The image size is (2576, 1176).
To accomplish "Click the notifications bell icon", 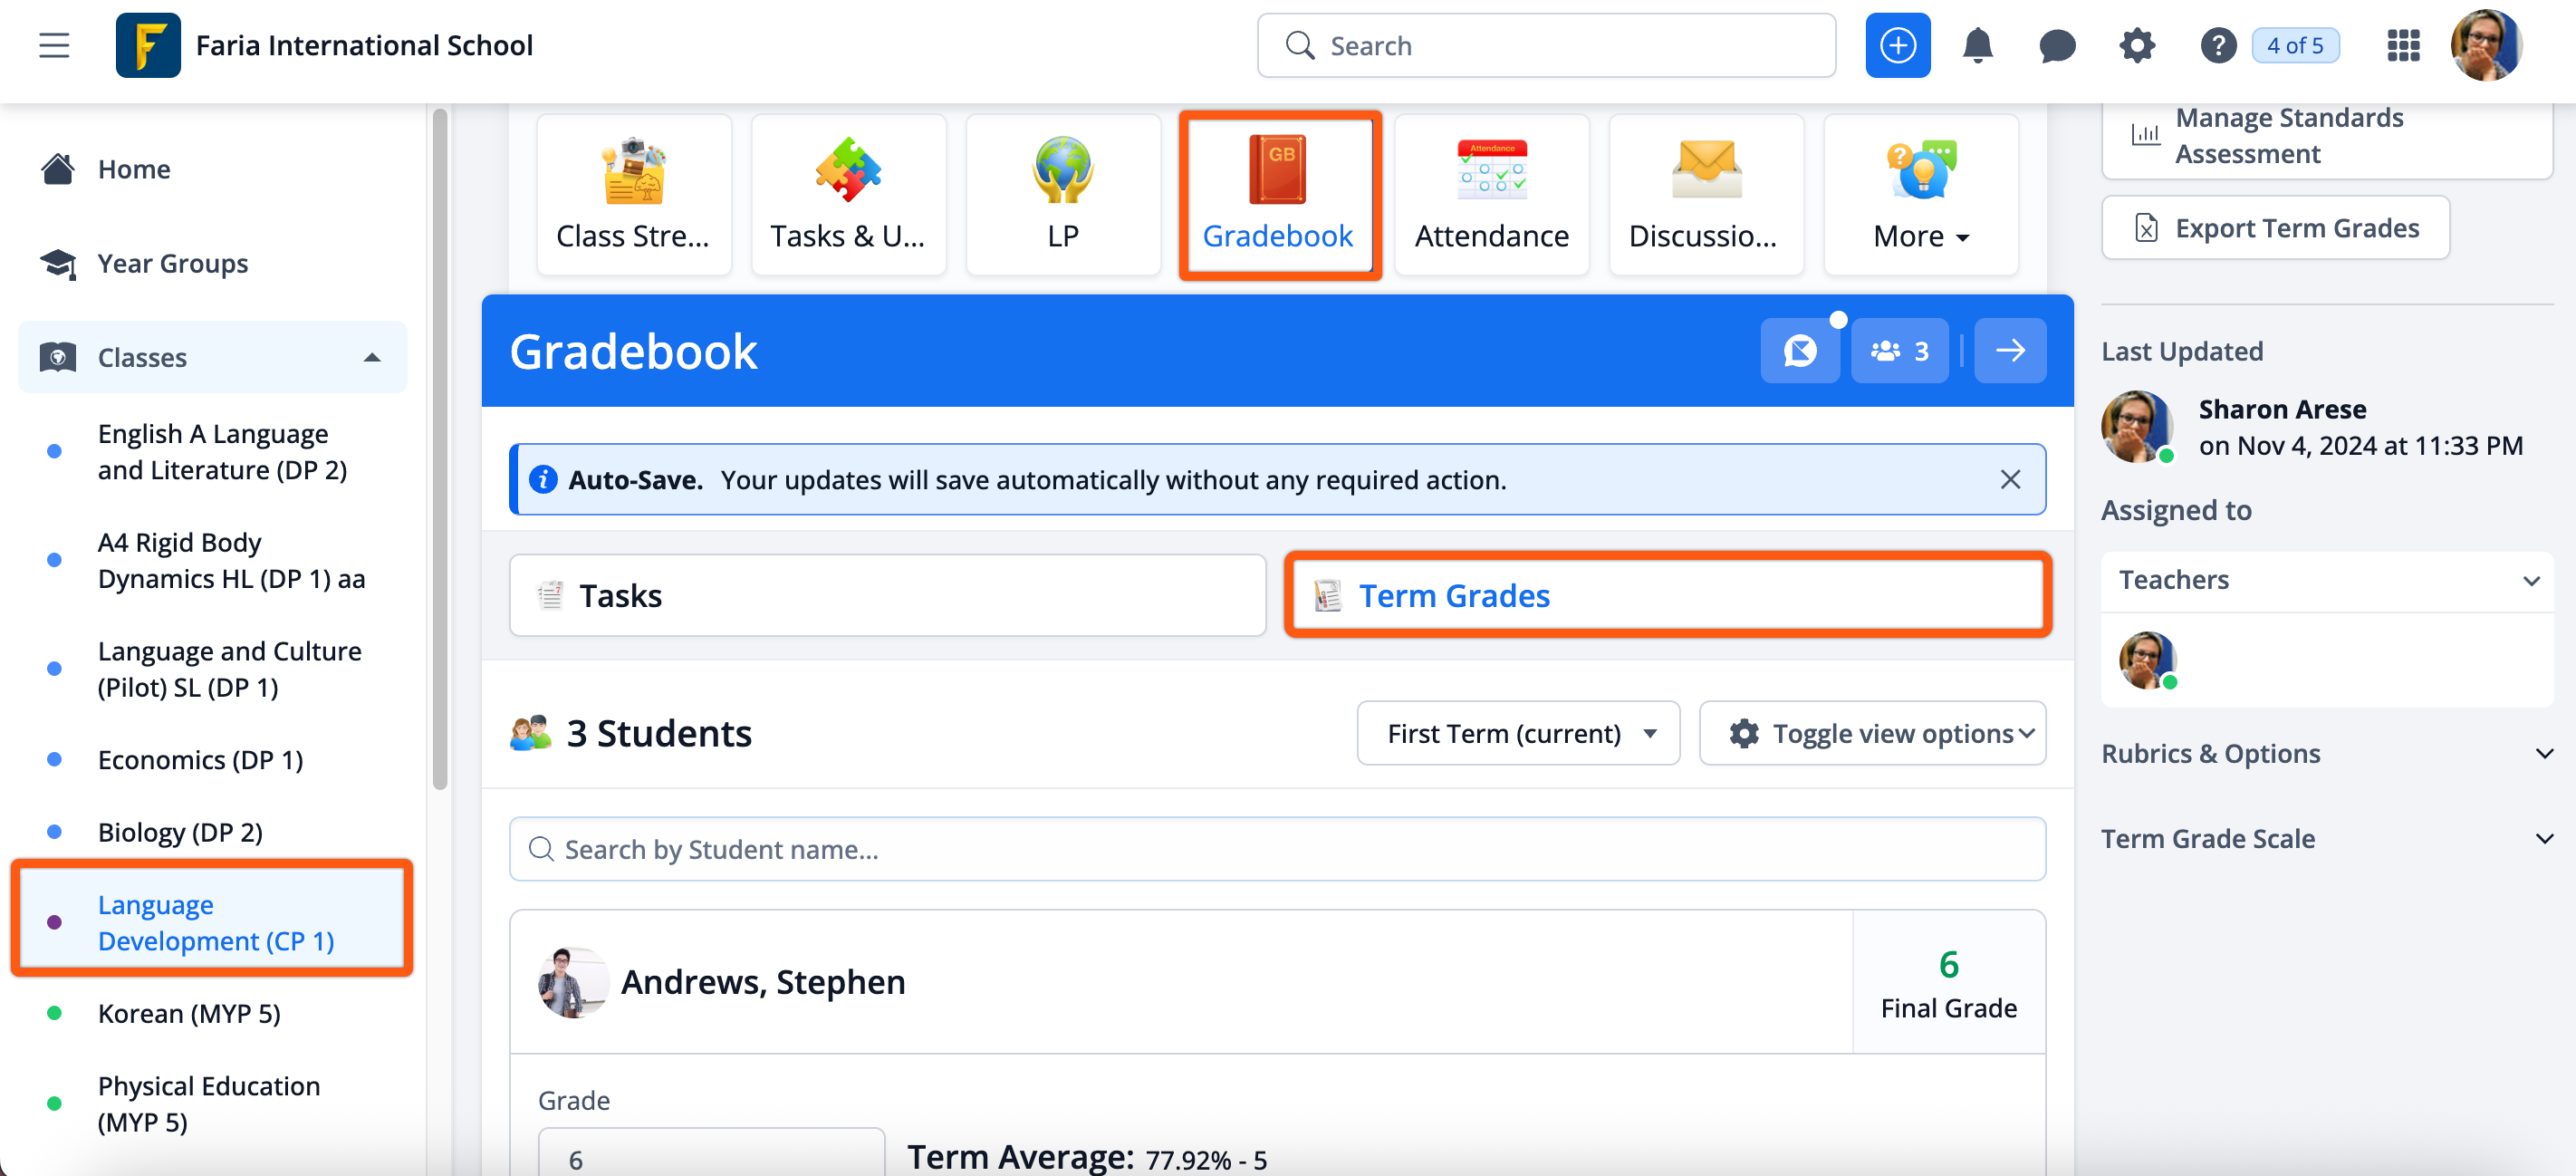I will click(x=1977, y=46).
